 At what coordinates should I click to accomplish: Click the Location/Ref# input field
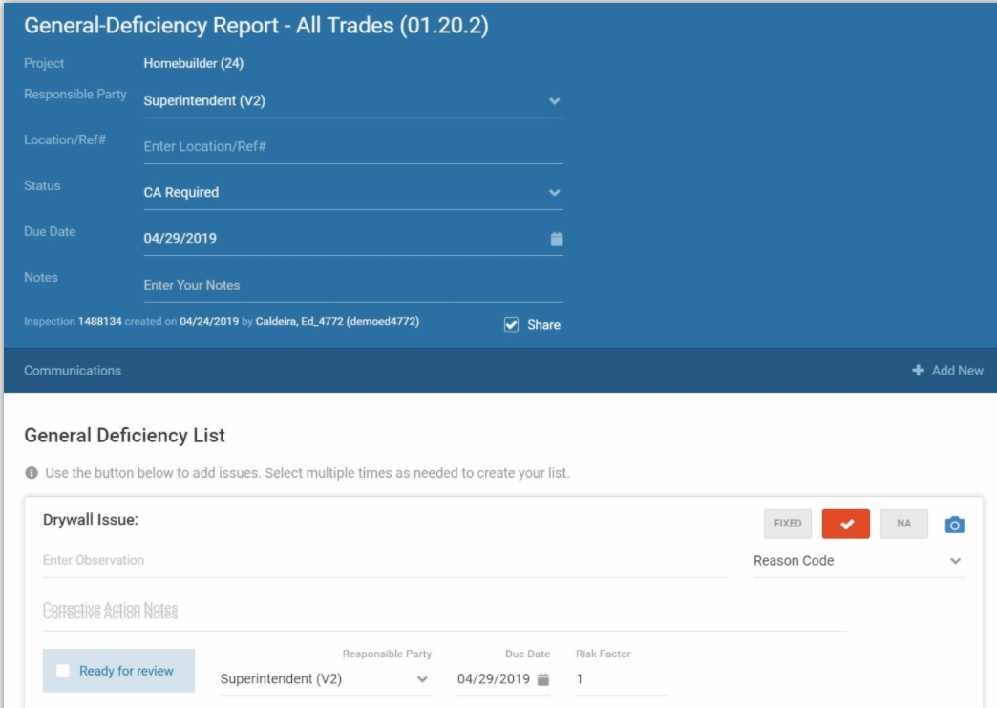tap(351, 147)
